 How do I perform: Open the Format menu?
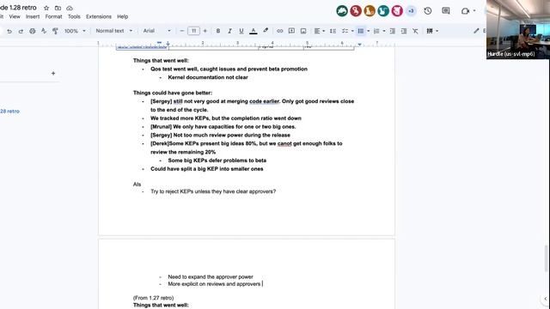tap(53, 16)
